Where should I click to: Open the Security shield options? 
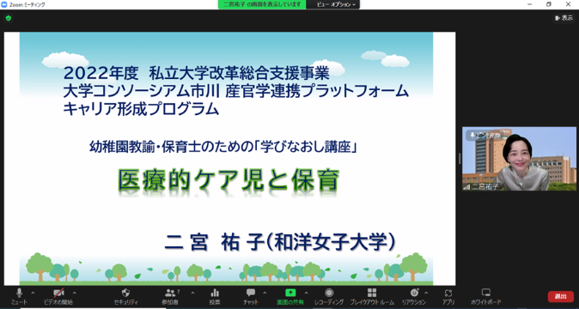tap(125, 296)
